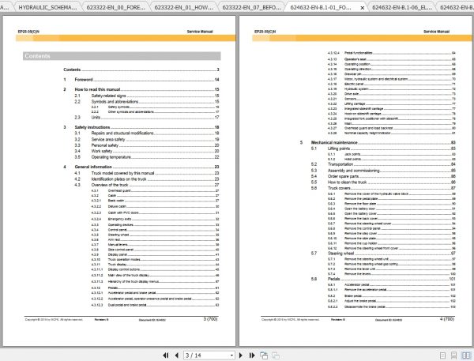Viewport: 474px width, 361px height.
Task: Click 'Adjust the brake pedal' entry
Action: [x=360, y=301]
